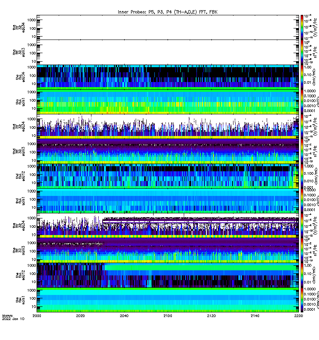The width and height of the screenshot is (319, 340).
Task: Click the color bar beside thd fff edc34 panel
Action: pyautogui.click(x=302, y=126)
